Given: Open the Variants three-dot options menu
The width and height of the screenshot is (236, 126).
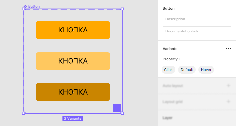Looking at the screenshot, I should pyautogui.click(x=229, y=49).
